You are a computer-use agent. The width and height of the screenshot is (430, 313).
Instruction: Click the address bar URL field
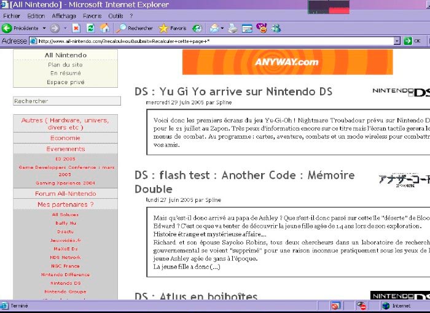point(215,41)
